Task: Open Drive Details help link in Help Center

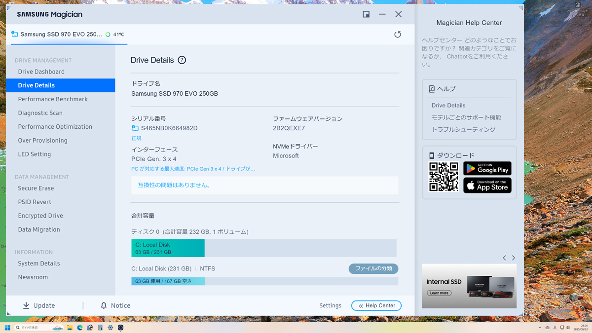Action: [448, 106]
